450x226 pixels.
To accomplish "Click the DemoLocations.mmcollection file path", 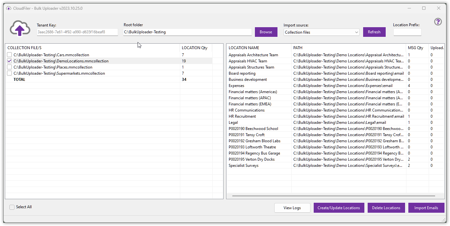I will [x=61, y=61].
